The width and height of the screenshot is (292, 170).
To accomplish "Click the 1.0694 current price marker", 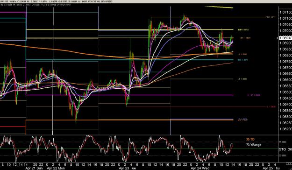I will point(285,38).
